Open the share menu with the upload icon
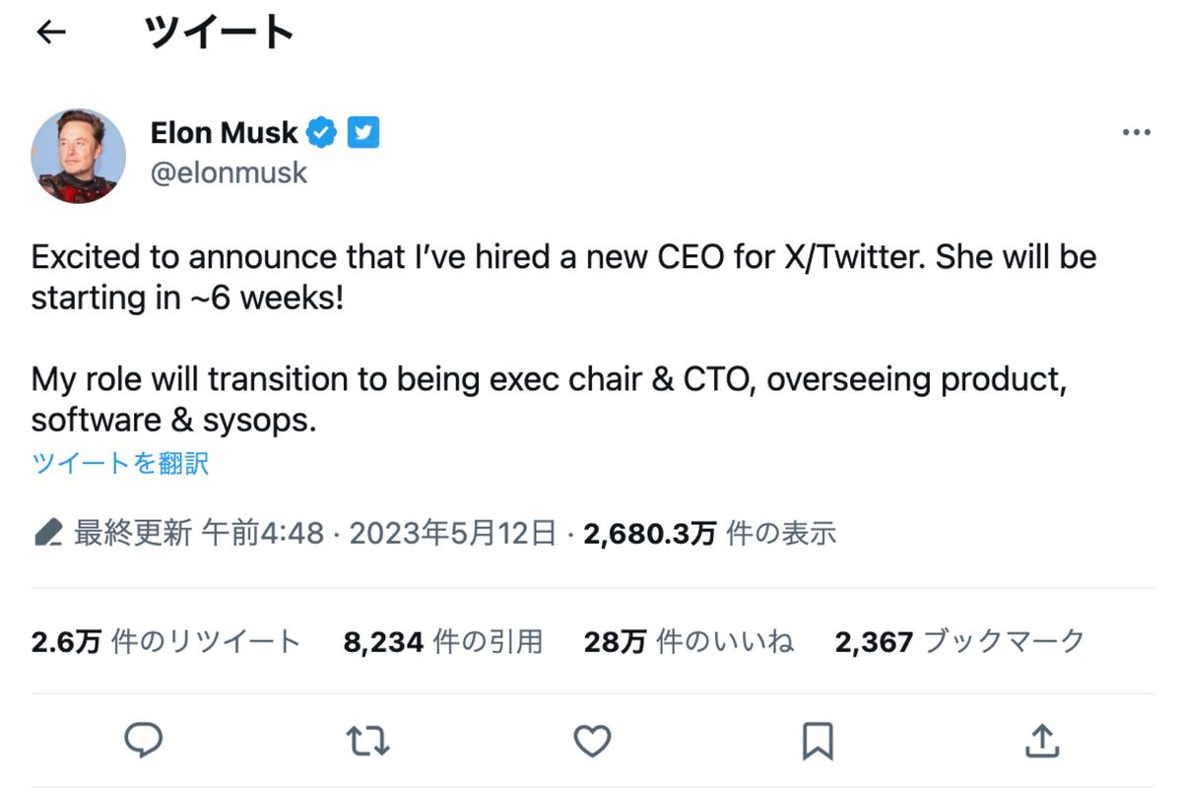1182x788 pixels. (x=1041, y=740)
